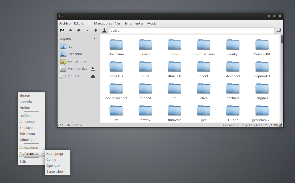The height and width of the screenshot is (183, 295).
Task: Select the colord folder
Action: tap(175, 48)
